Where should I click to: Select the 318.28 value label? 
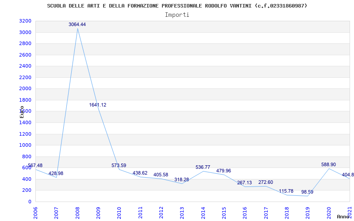(x=181, y=180)
